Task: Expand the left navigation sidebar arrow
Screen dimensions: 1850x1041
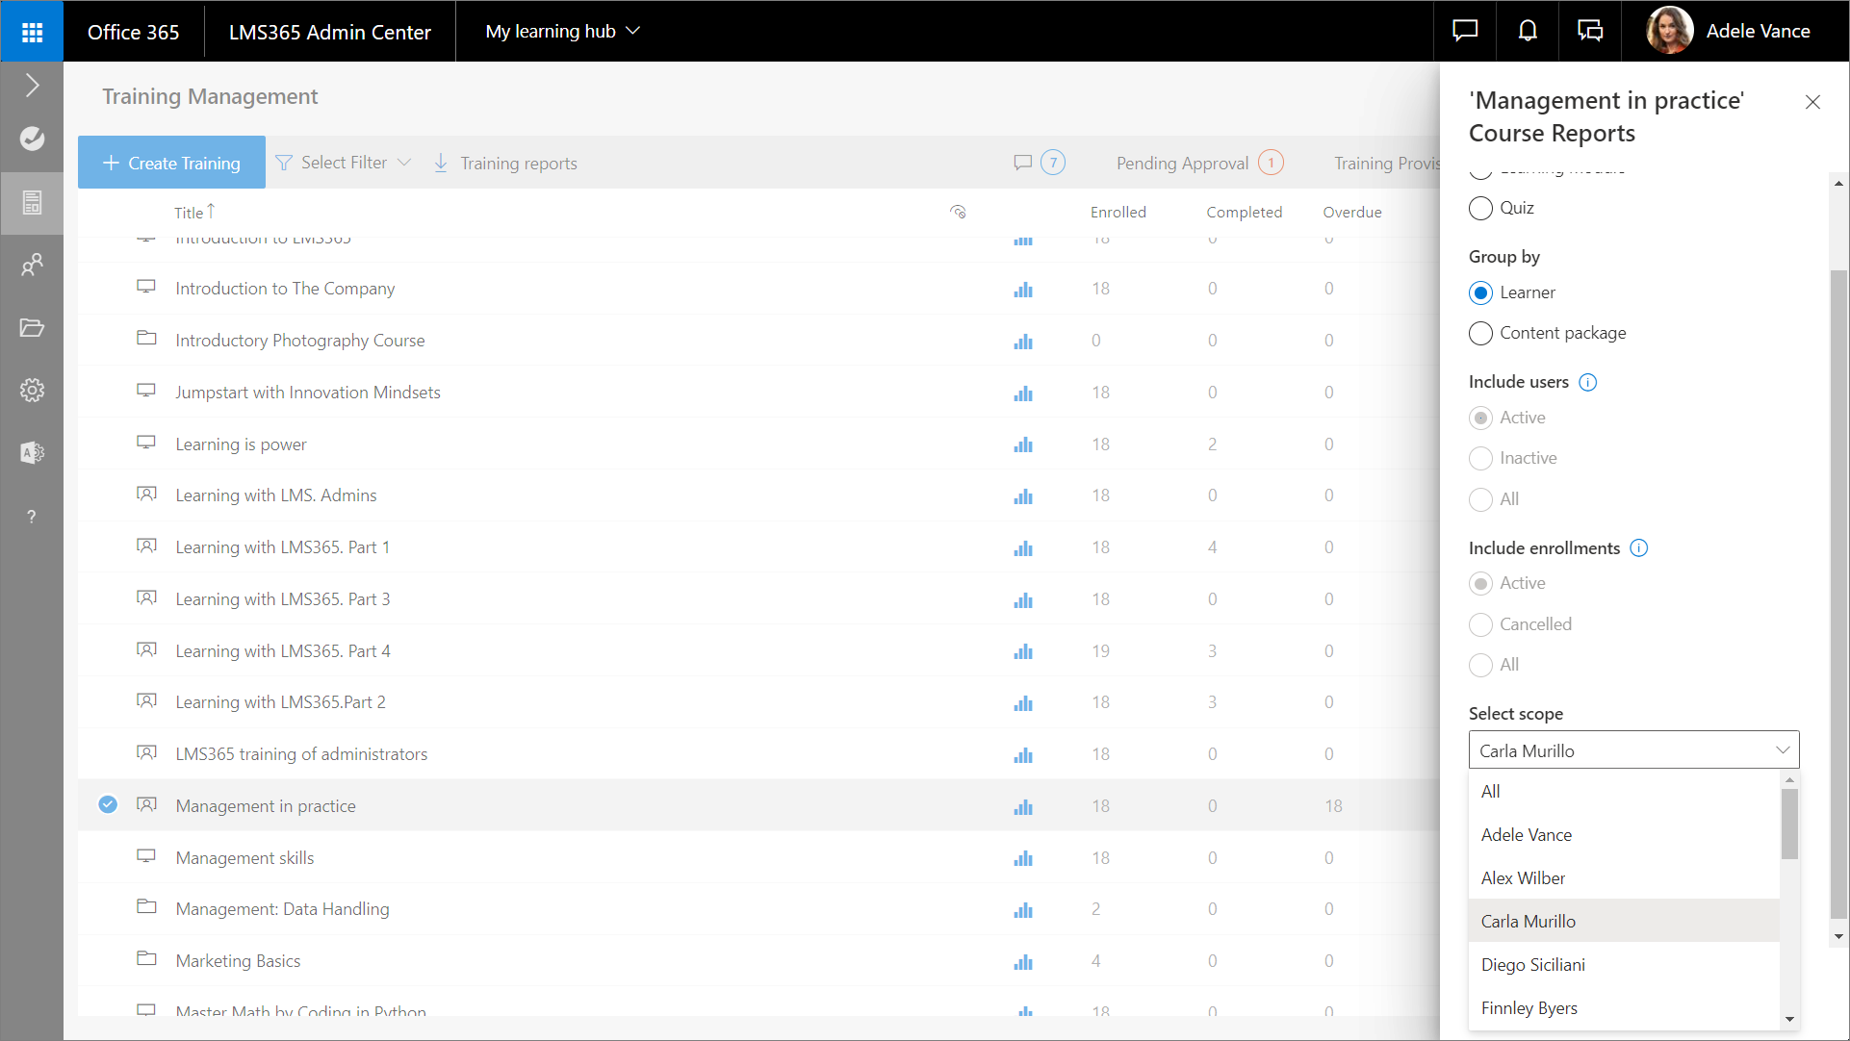Action: point(32,86)
